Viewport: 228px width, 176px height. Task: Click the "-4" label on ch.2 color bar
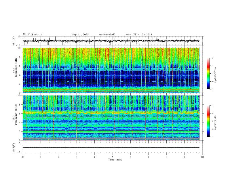pyautogui.click(x=212, y=113)
